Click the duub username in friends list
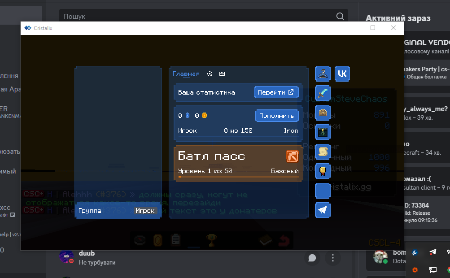 click(x=87, y=253)
